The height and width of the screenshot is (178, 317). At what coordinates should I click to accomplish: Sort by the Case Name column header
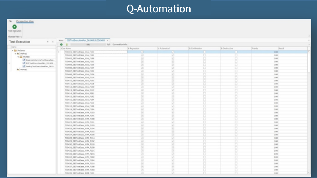coord(94,49)
